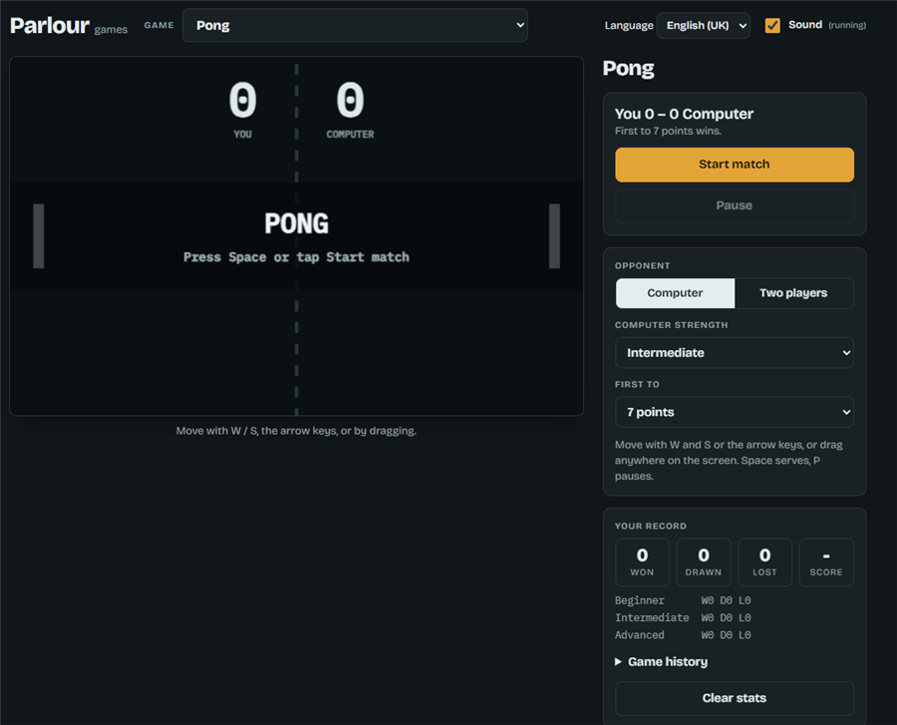Click the PONG title in the game area

296,223
